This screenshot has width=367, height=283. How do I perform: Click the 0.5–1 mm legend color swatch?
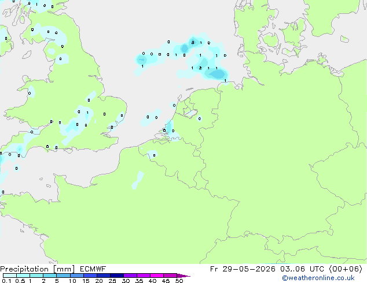[x=23, y=275]
